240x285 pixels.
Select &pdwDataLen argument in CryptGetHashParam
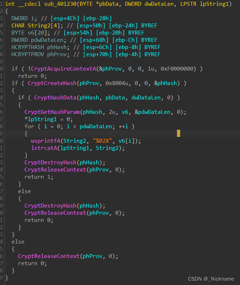click(152, 112)
